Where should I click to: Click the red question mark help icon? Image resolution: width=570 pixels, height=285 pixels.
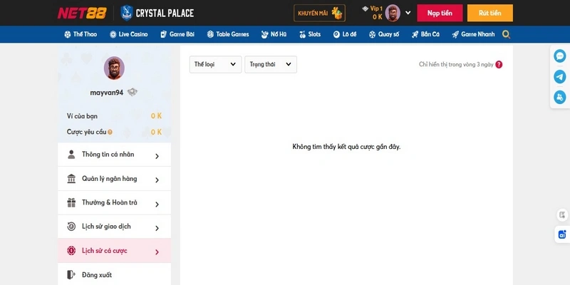[499, 64]
